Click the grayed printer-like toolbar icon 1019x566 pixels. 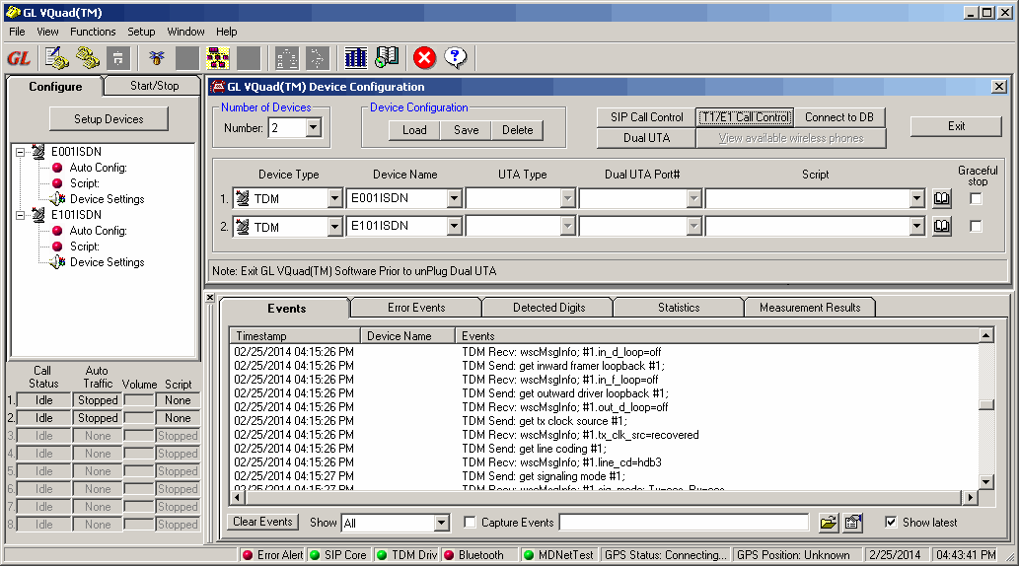[117, 58]
